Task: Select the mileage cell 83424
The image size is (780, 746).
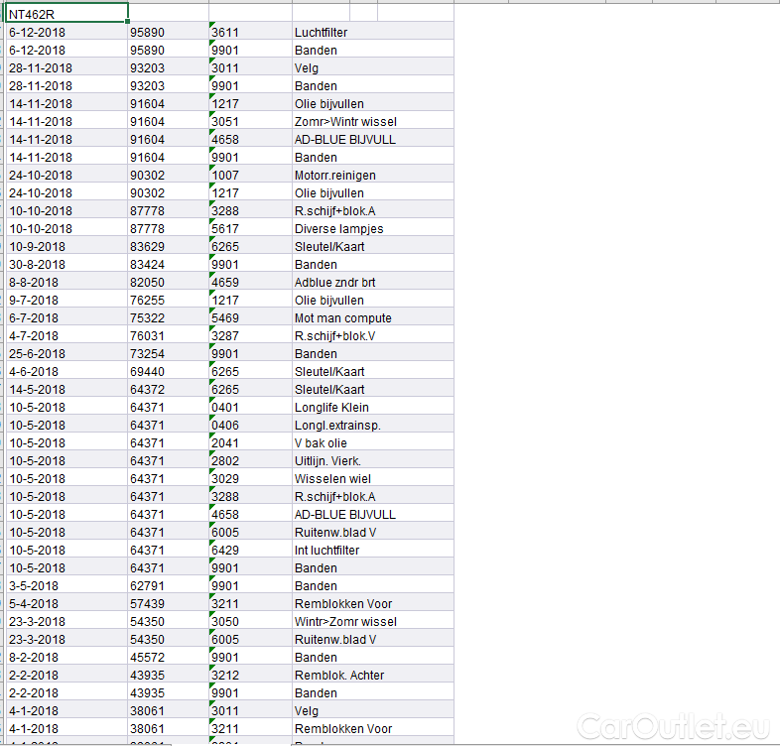Action: point(147,264)
